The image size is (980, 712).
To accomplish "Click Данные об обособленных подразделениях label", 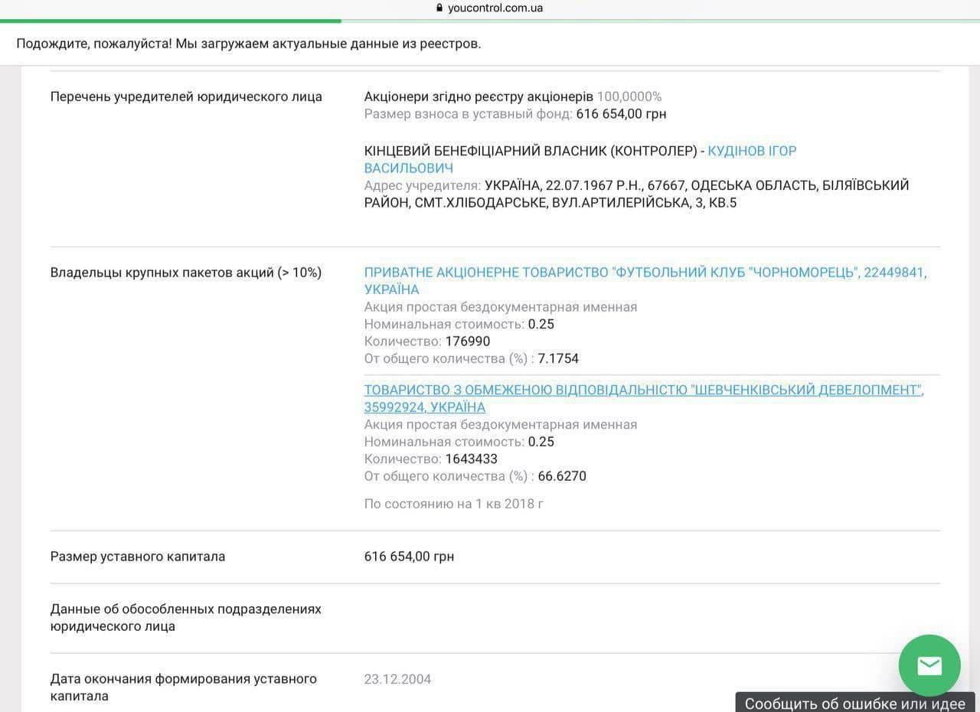I will 186,618.
